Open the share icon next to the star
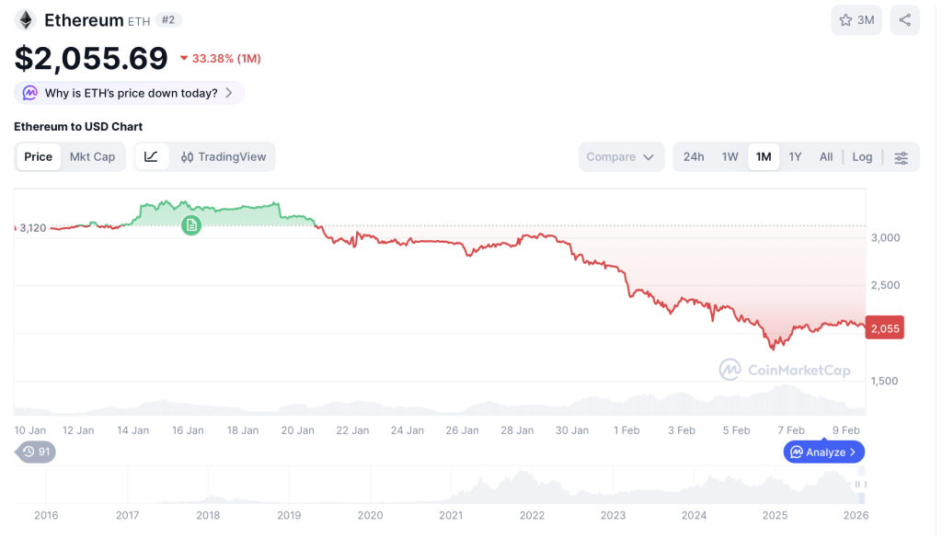Image resolution: width=942 pixels, height=538 pixels. tap(904, 19)
